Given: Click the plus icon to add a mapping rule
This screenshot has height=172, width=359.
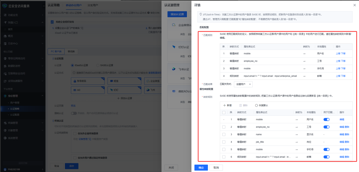Looking at the screenshot, I should pyautogui.click(x=224, y=105).
